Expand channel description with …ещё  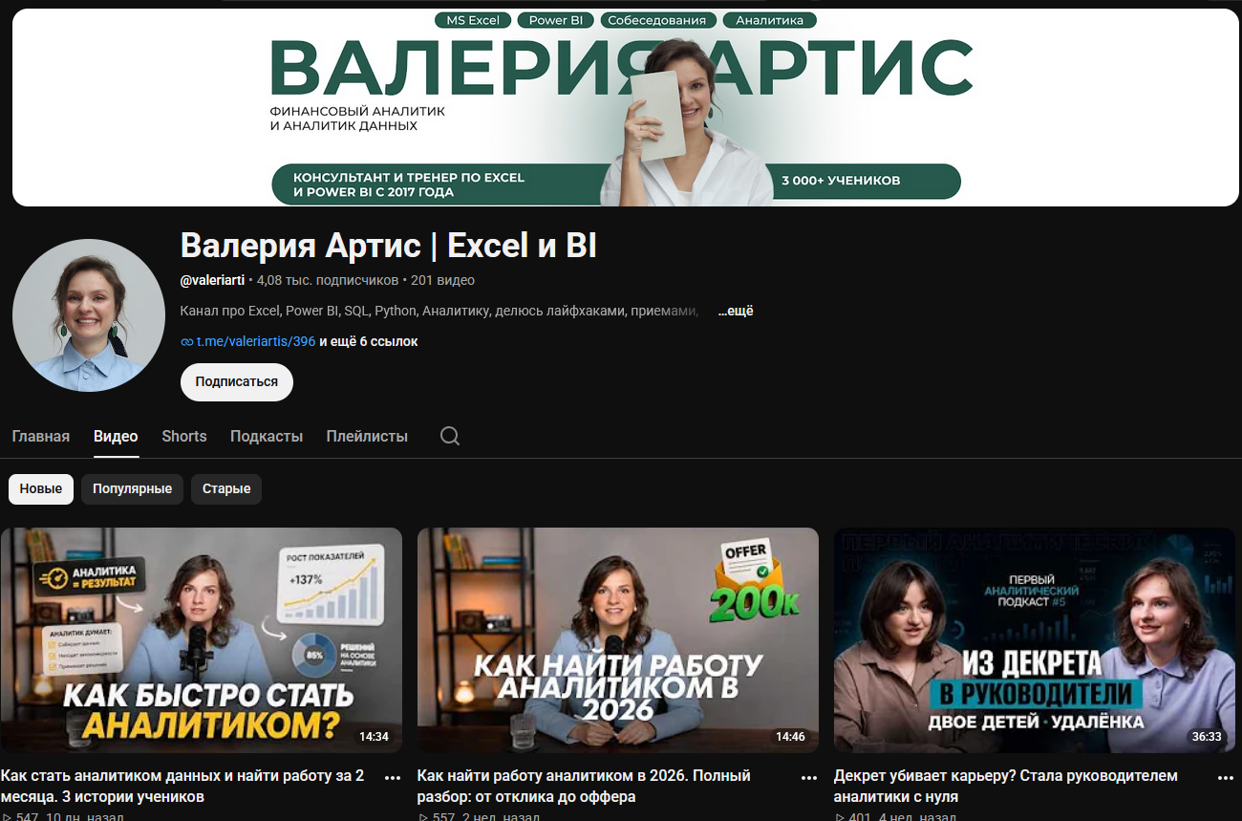click(736, 311)
